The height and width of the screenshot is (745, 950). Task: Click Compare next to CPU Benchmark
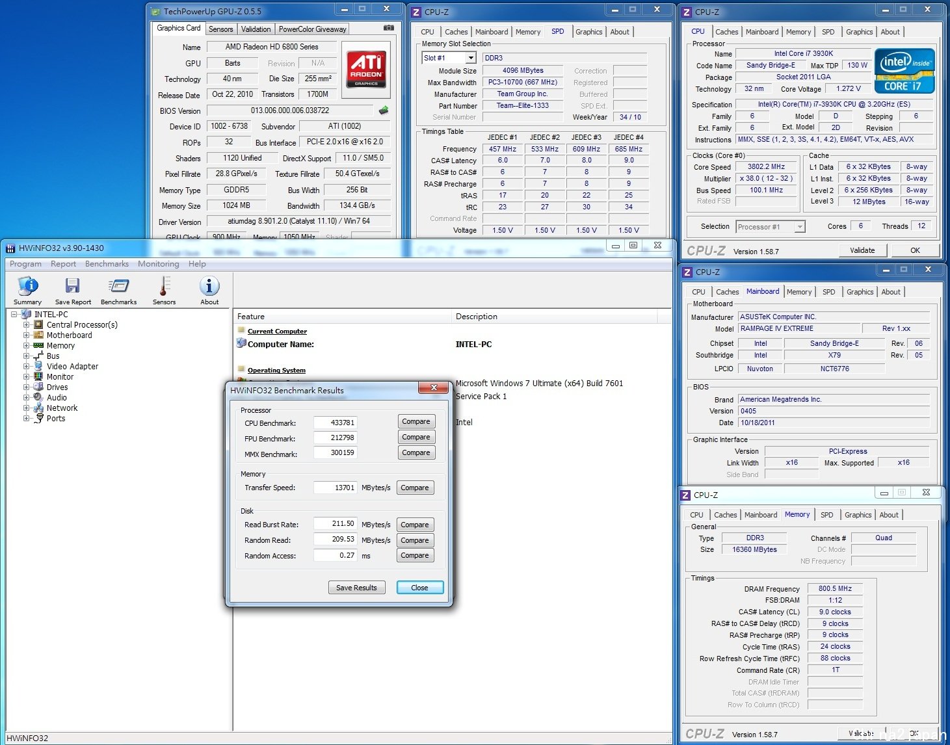416,421
